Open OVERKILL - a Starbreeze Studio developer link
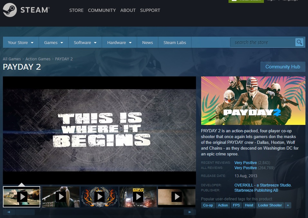Image resolution: width=308 pixels, height=218 pixels. [x=263, y=185]
